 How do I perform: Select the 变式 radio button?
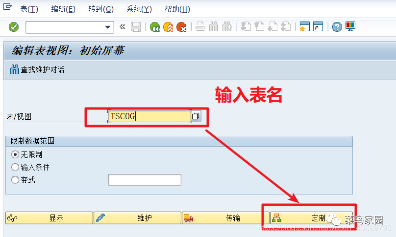(x=15, y=180)
